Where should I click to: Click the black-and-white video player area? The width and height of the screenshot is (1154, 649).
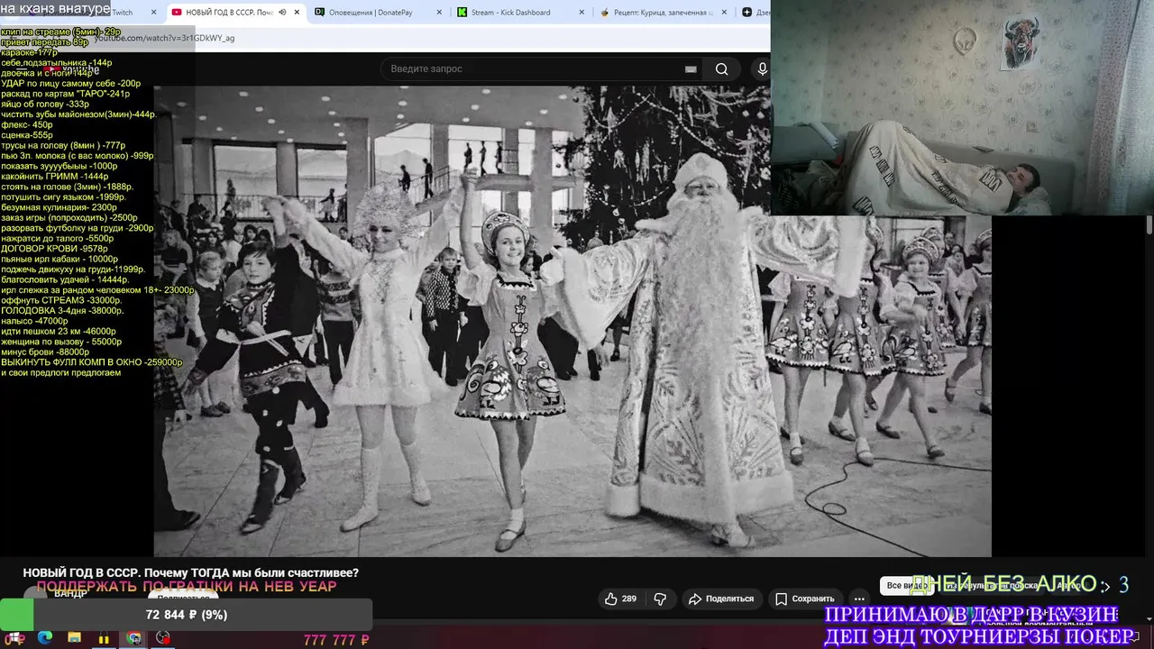(572, 321)
